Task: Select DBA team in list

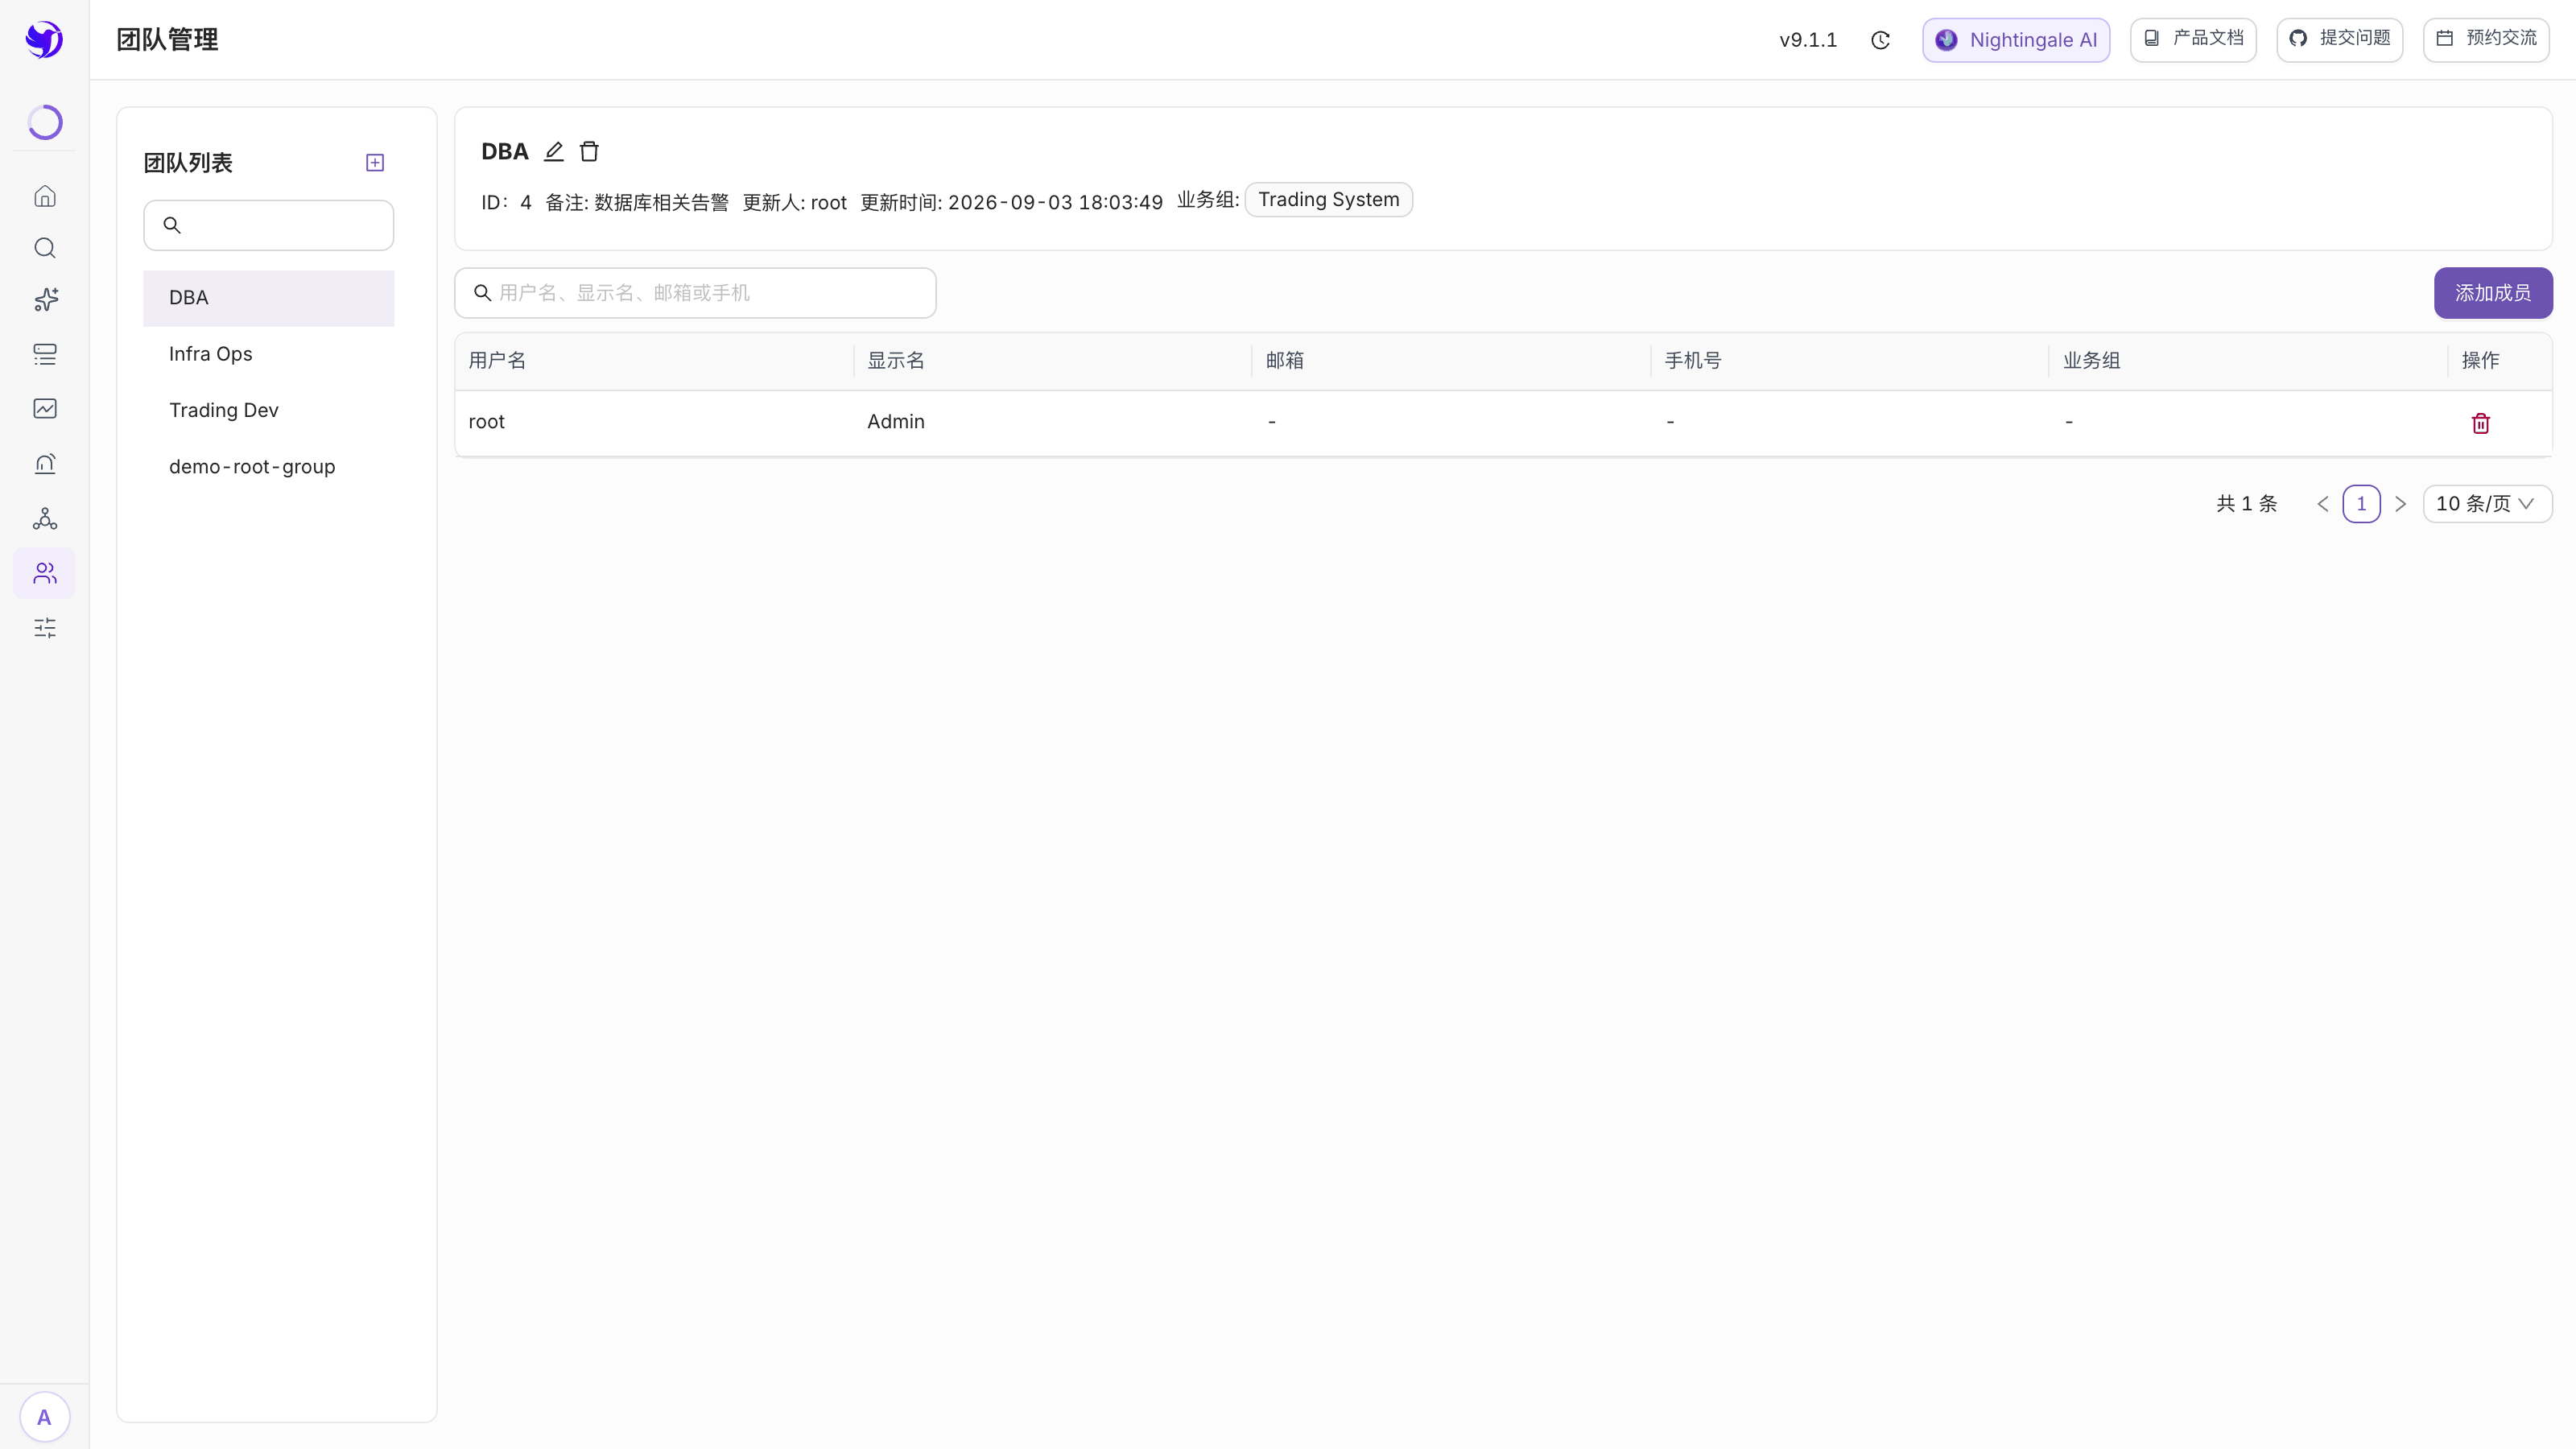Action: (269, 298)
